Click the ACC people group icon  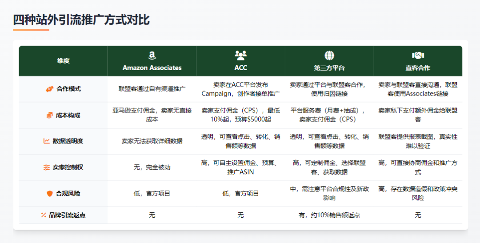[240, 56]
